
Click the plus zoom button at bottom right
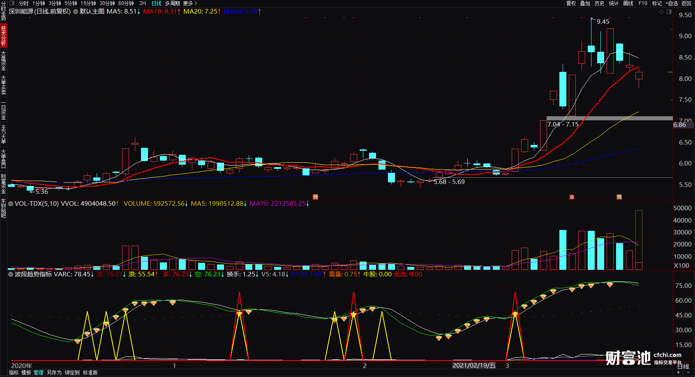(678, 372)
